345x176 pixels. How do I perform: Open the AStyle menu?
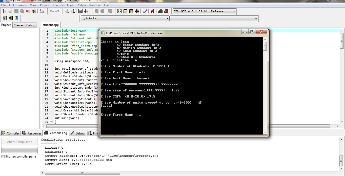pyautogui.click(x=82, y=5)
